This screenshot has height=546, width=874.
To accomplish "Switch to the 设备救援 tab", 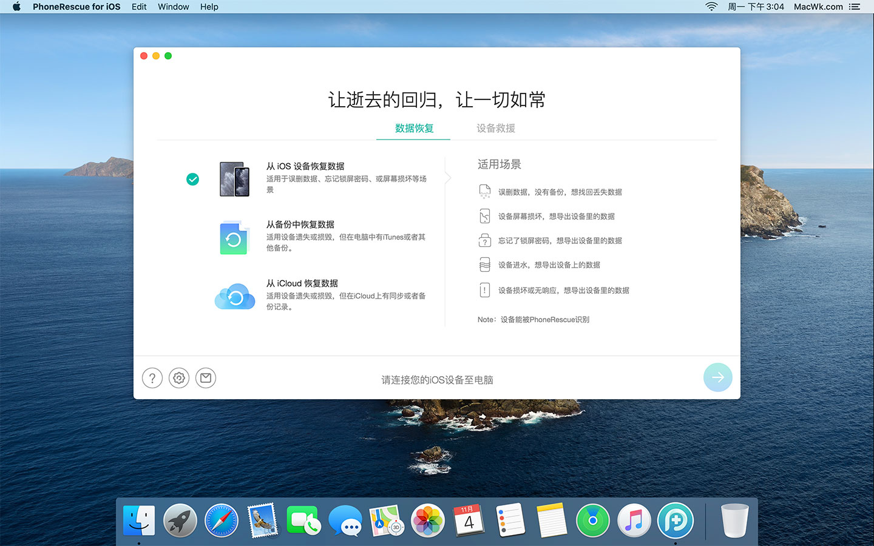I will 496,128.
